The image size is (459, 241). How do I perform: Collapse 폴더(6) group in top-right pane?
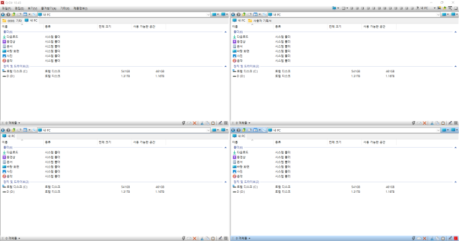pyautogui.click(x=455, y=32)
